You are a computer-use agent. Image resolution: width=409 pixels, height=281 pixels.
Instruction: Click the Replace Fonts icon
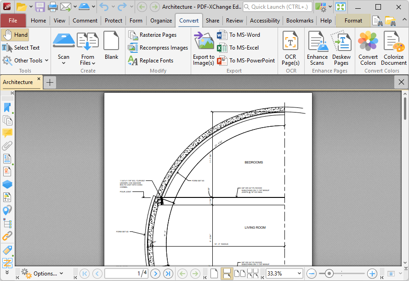[133, 61]
